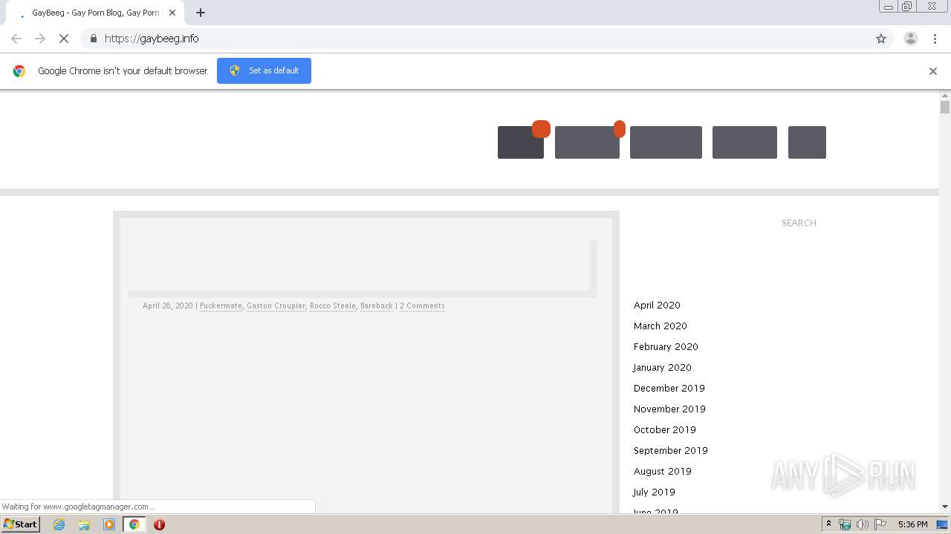This screenshot has height=534, width=951.
Task: Click the red Opera-style taskbar icon
Action: tap(159, 524)
